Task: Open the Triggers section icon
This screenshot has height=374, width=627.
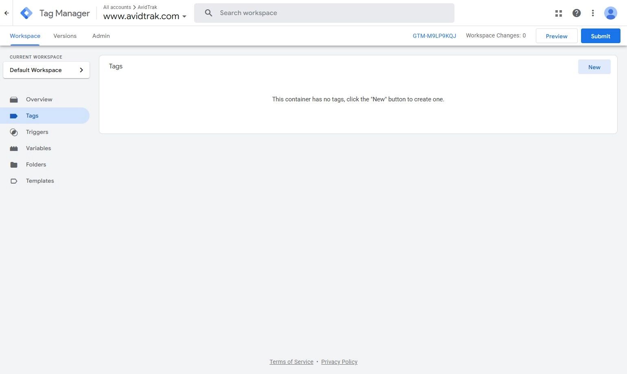Action: pos(14,132)
